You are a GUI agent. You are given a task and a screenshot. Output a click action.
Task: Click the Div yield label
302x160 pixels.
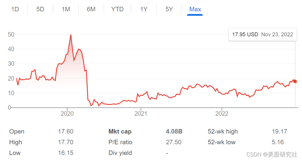click(120, 153)
